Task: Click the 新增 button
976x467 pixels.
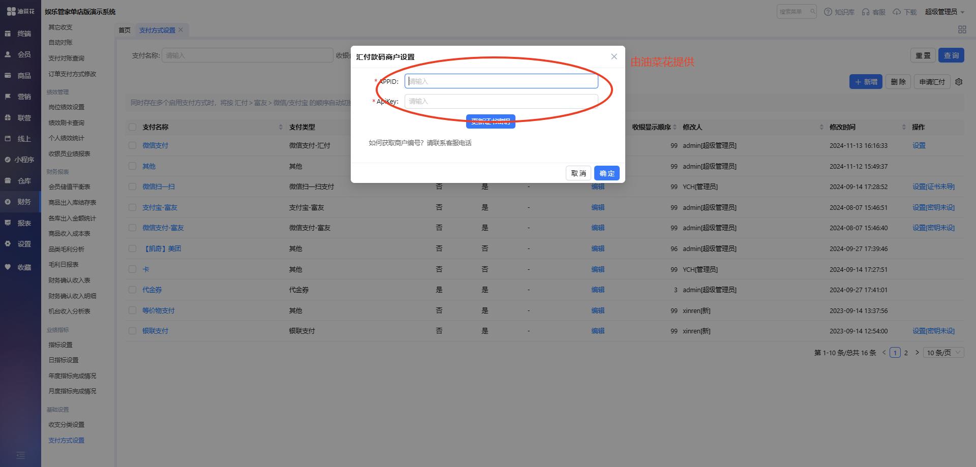Action: click(866, 82)
